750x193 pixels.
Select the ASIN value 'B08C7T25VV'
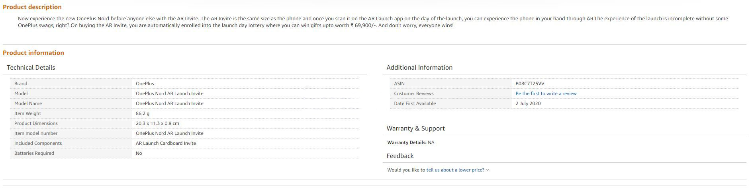pyautogui.click(x=530, y=84)
